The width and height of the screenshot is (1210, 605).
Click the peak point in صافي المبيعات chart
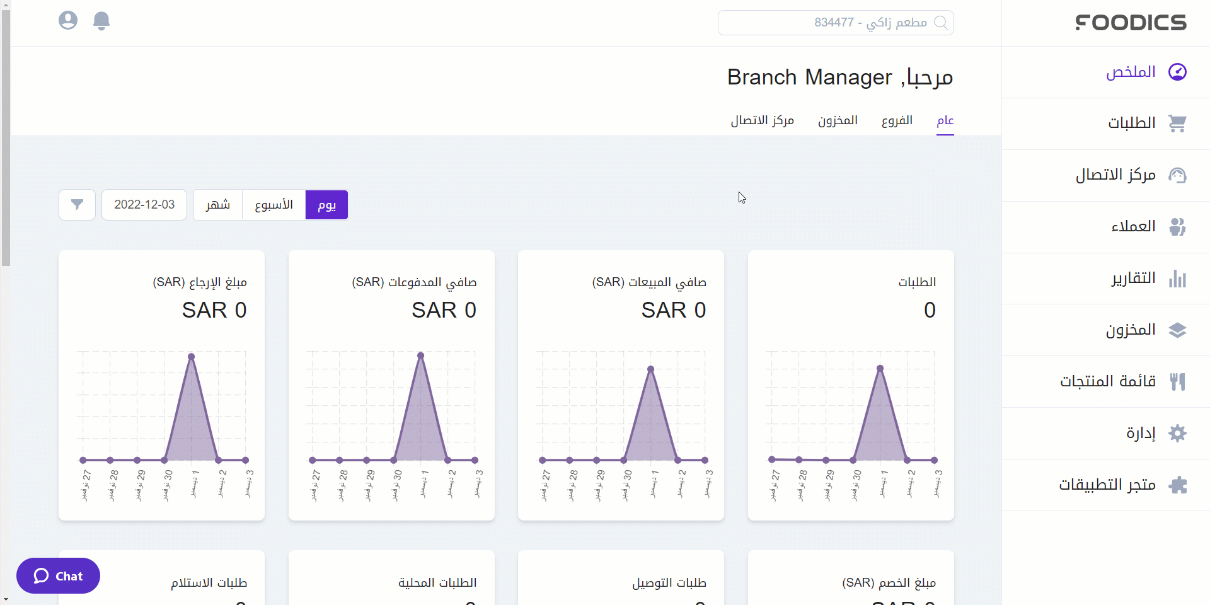coord(651,369)
